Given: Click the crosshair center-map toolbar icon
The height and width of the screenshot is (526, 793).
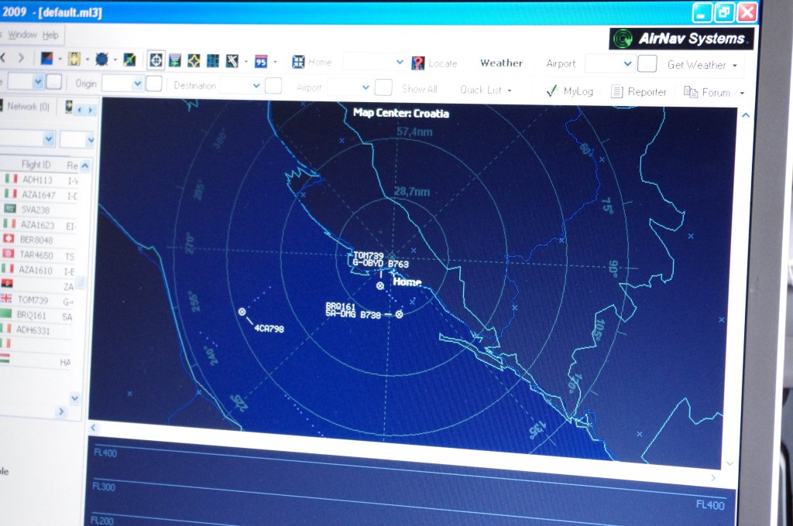Looking at the screenshot, I should click(x=156, y=60).
